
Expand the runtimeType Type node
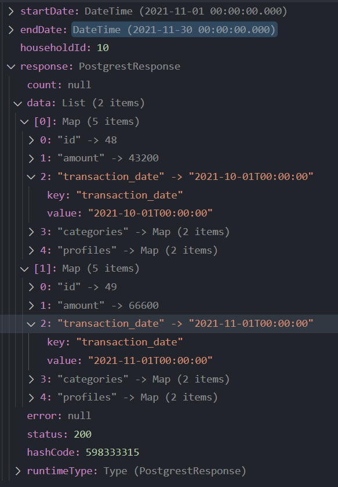(x=10, y=471)
